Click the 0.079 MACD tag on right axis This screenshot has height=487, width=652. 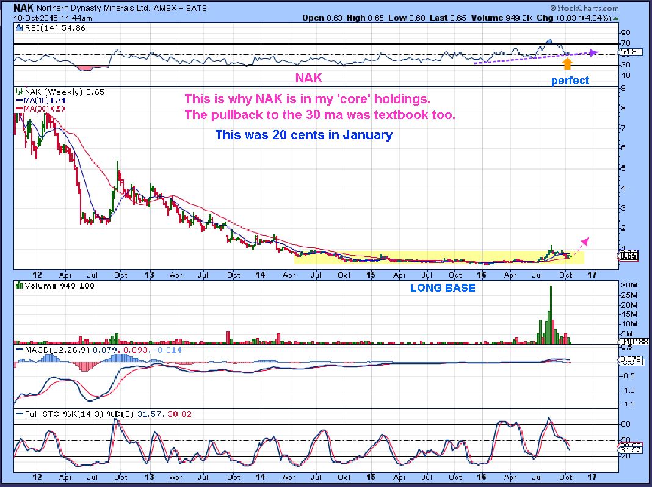pyautogui.click(x=630, y=359)
